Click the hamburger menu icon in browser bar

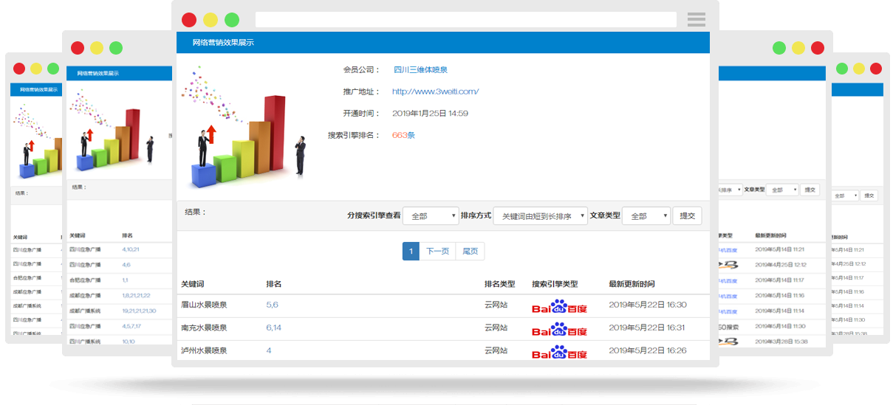click(696, 20)
